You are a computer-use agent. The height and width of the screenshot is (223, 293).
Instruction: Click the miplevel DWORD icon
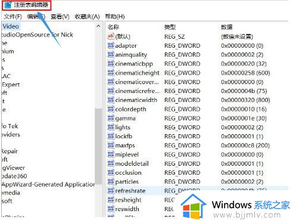pyautogui.click(x=111, y=154)
